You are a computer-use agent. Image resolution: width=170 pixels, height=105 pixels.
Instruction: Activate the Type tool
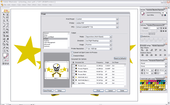coord(7,20)
